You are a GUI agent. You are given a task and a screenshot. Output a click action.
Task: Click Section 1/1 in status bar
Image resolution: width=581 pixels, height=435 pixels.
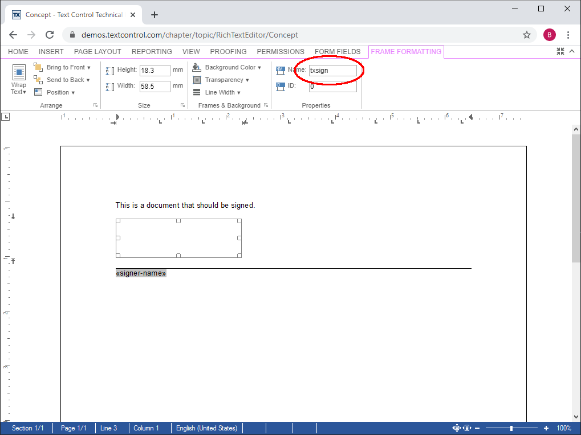pyautogui.click(x=28, y=428)
